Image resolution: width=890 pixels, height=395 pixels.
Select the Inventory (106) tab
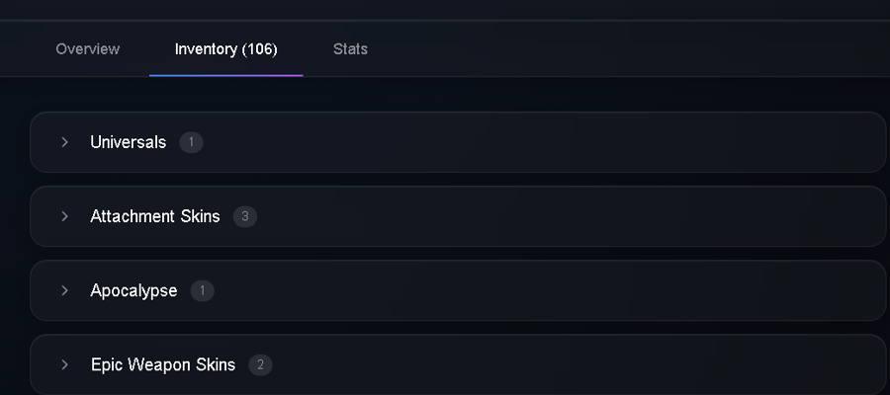(225, 49)
